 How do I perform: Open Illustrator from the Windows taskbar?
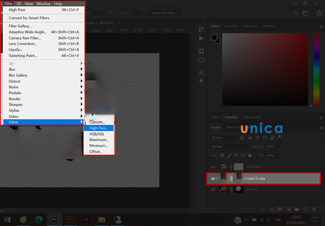[70, 219]
